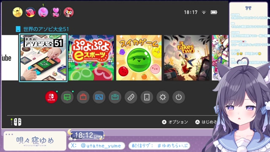The height and width of the screenshot is (152, 270).
Task: Open the Game Card case icon
Action: pos(115,97)
